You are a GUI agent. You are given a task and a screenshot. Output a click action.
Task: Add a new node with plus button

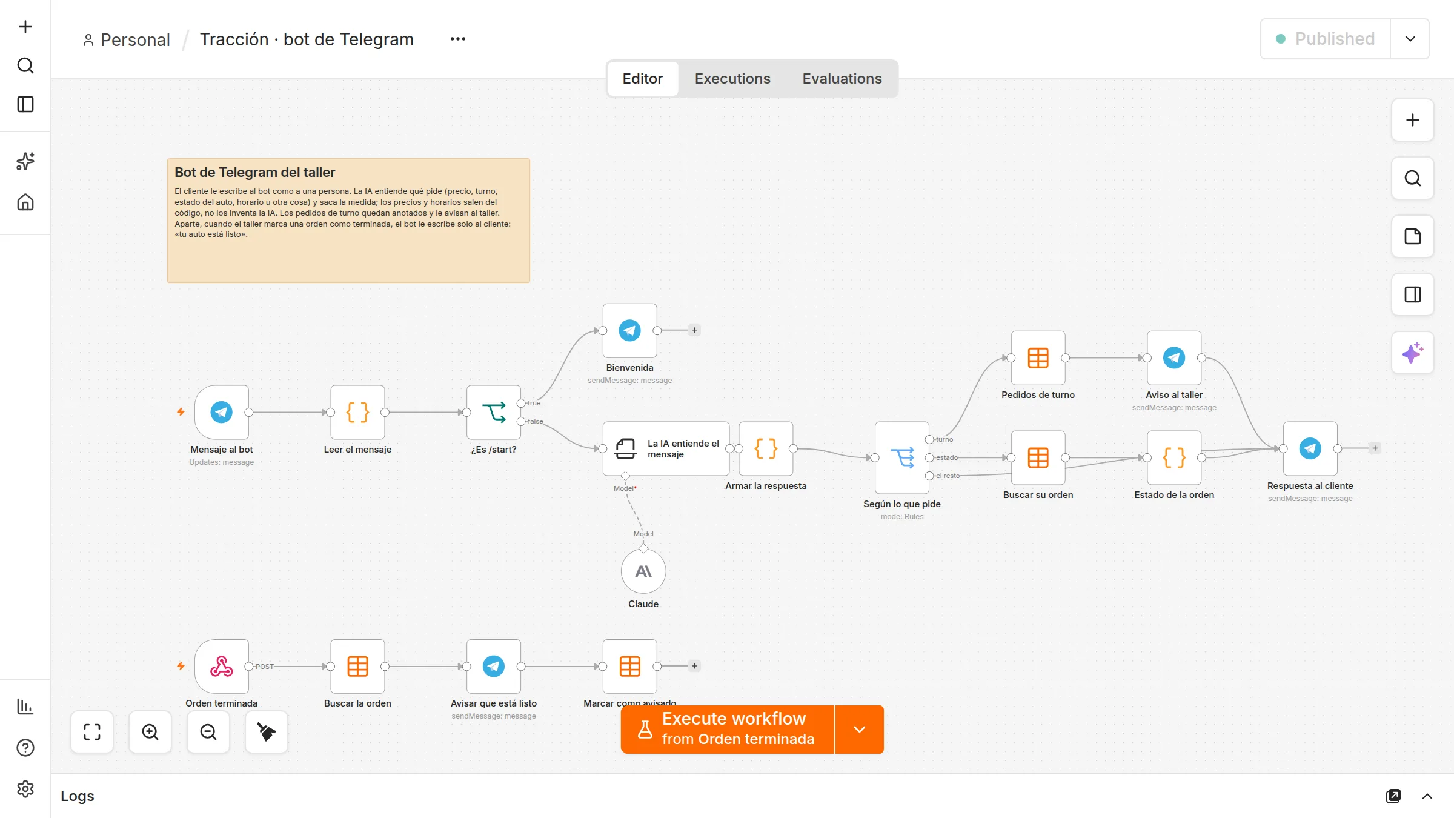[1412, 120]
